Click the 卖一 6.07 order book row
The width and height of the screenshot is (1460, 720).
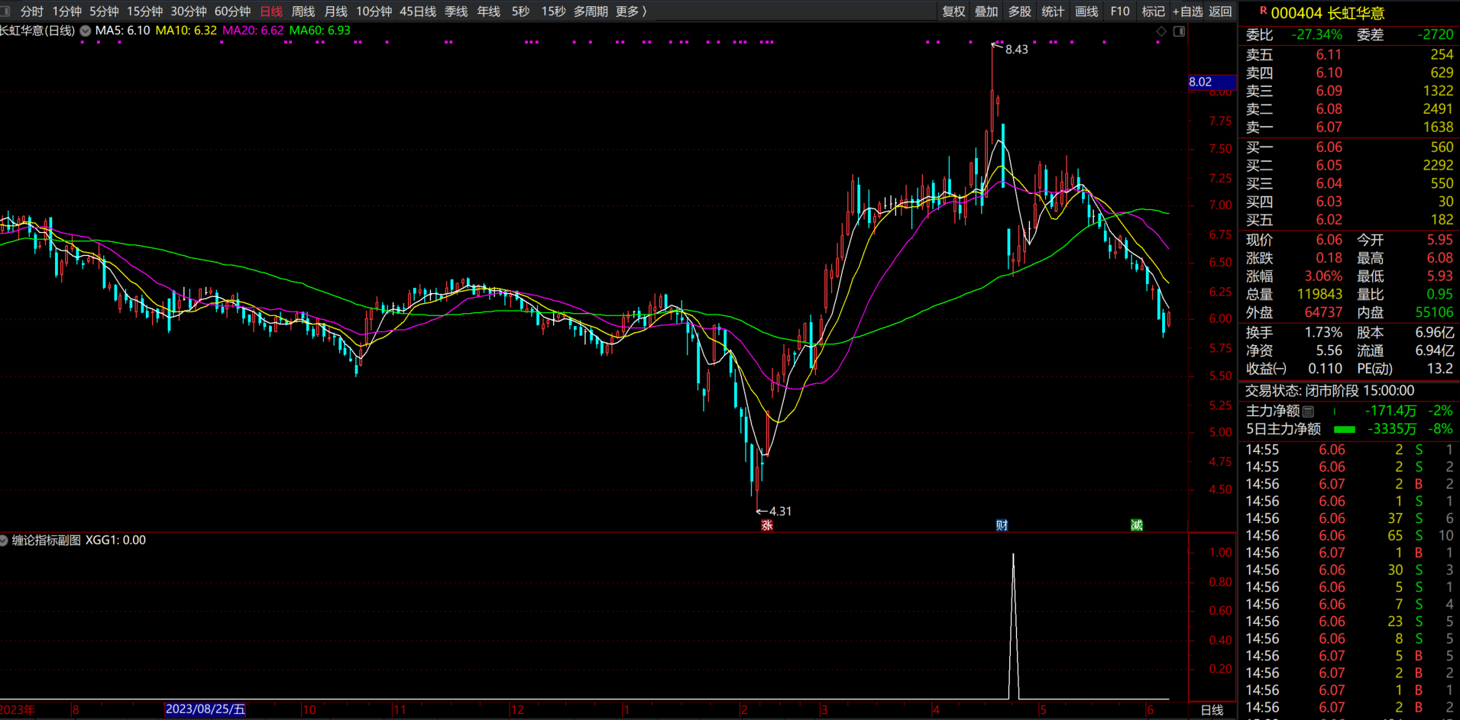[1349, 128]
